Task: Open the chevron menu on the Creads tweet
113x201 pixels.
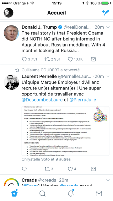Action: coord(108,180)
